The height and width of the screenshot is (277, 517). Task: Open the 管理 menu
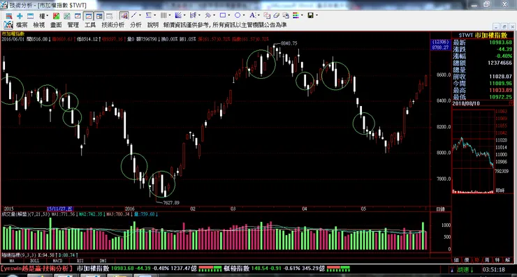point(73,24)
